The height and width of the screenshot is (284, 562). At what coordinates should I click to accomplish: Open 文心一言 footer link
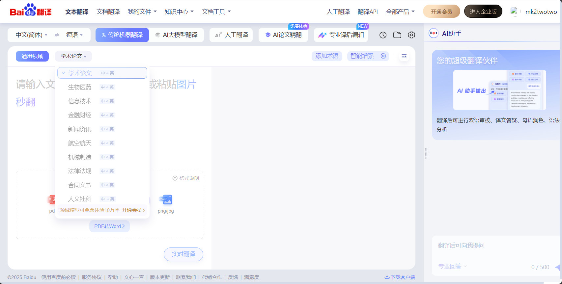[134, 277]
